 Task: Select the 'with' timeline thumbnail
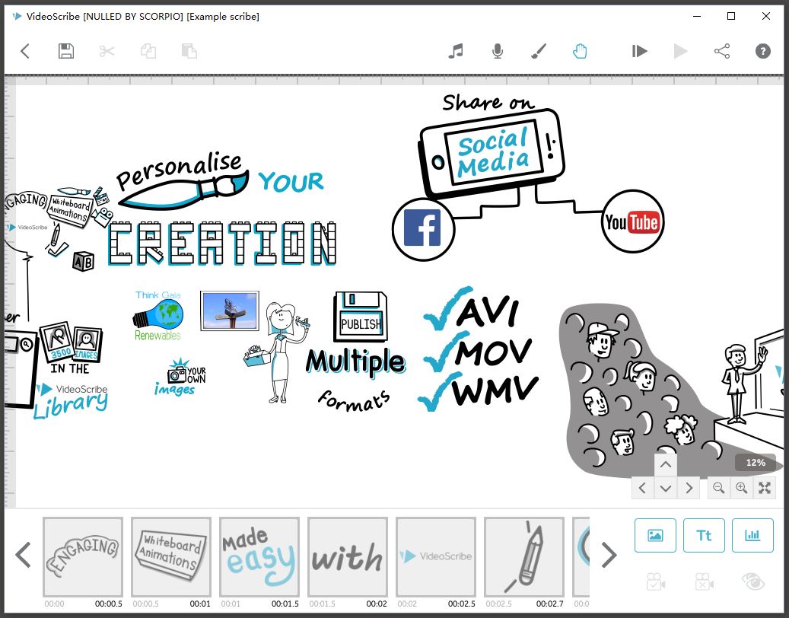[348, 556]
